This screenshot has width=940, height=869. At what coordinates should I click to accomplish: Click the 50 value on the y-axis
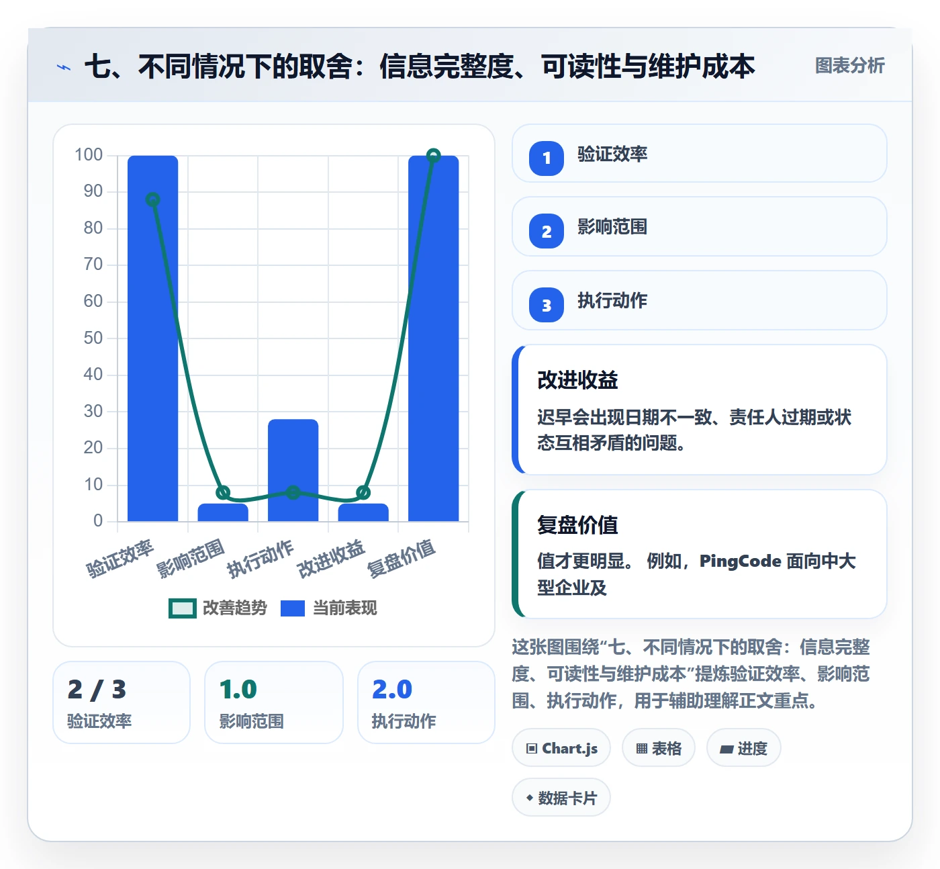click(93, 338)
